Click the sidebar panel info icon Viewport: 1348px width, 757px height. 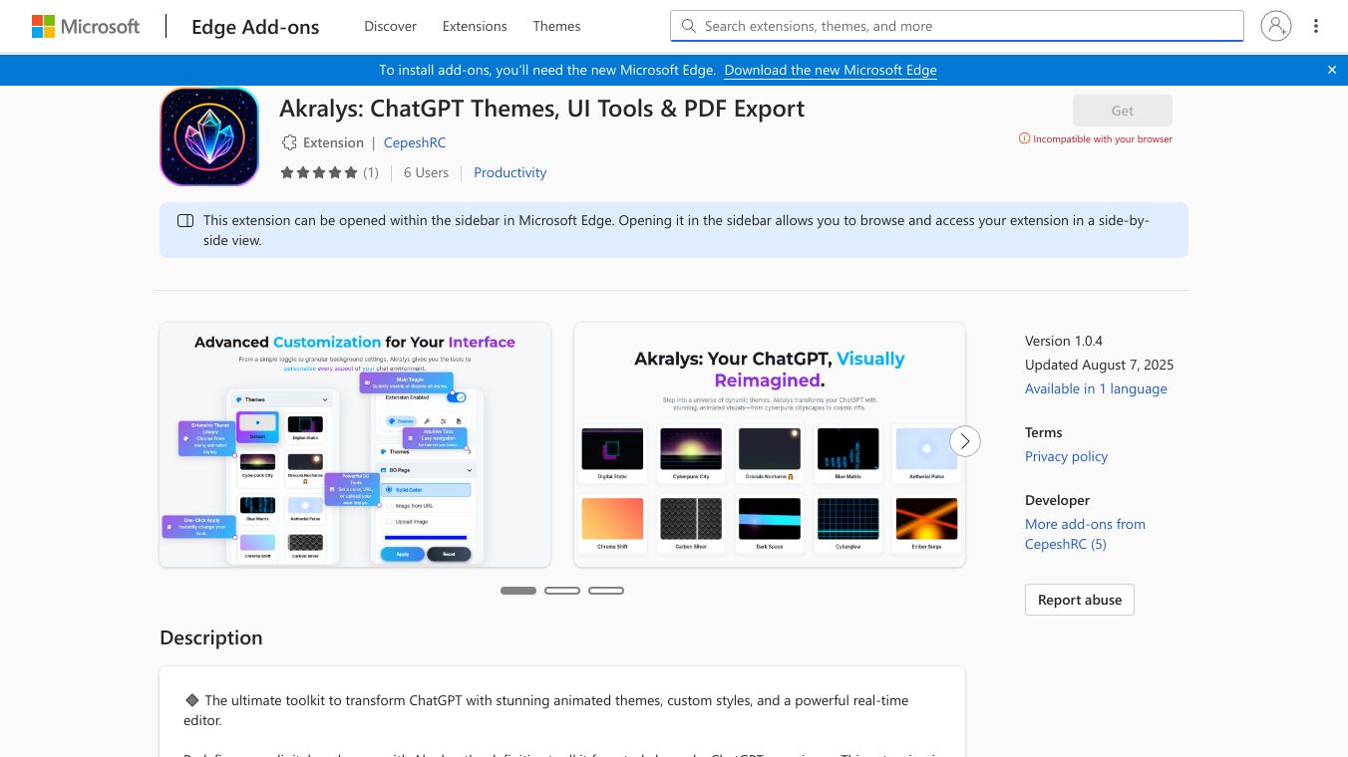[x=185, y=220]
